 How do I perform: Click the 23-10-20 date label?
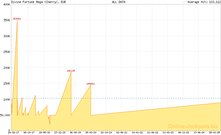pos(106,133)
